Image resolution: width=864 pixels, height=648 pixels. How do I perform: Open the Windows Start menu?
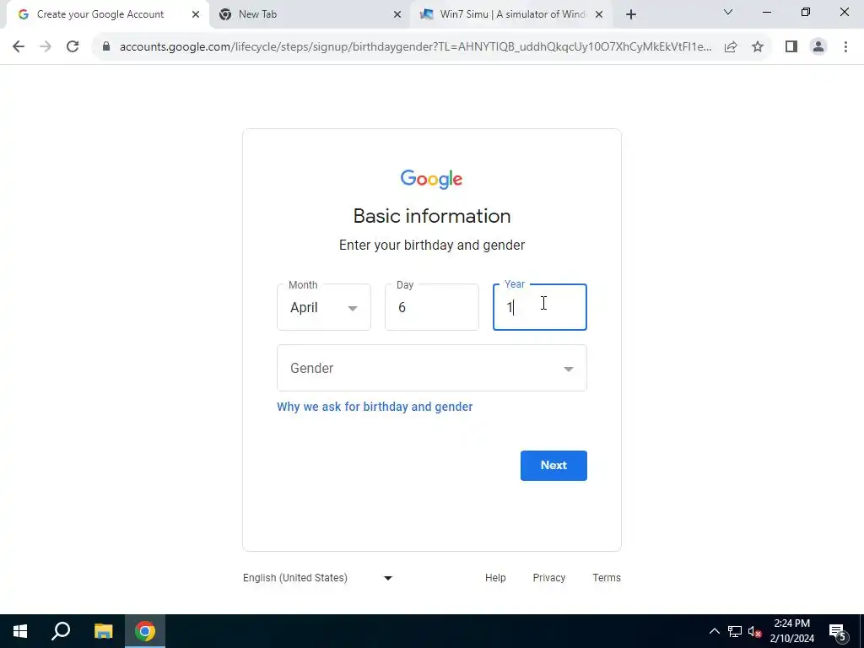tap(20, 631)
